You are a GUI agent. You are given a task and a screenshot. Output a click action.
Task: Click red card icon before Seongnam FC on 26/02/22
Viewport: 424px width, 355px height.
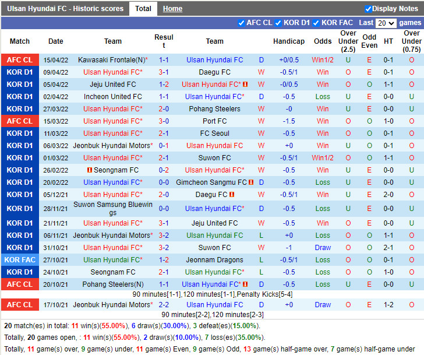[90, 170]
